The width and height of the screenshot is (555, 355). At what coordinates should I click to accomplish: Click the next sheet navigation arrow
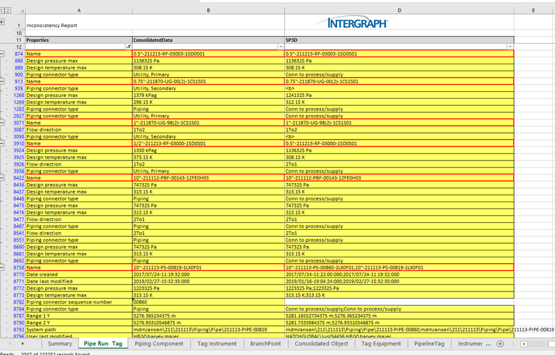coord(24,344)
